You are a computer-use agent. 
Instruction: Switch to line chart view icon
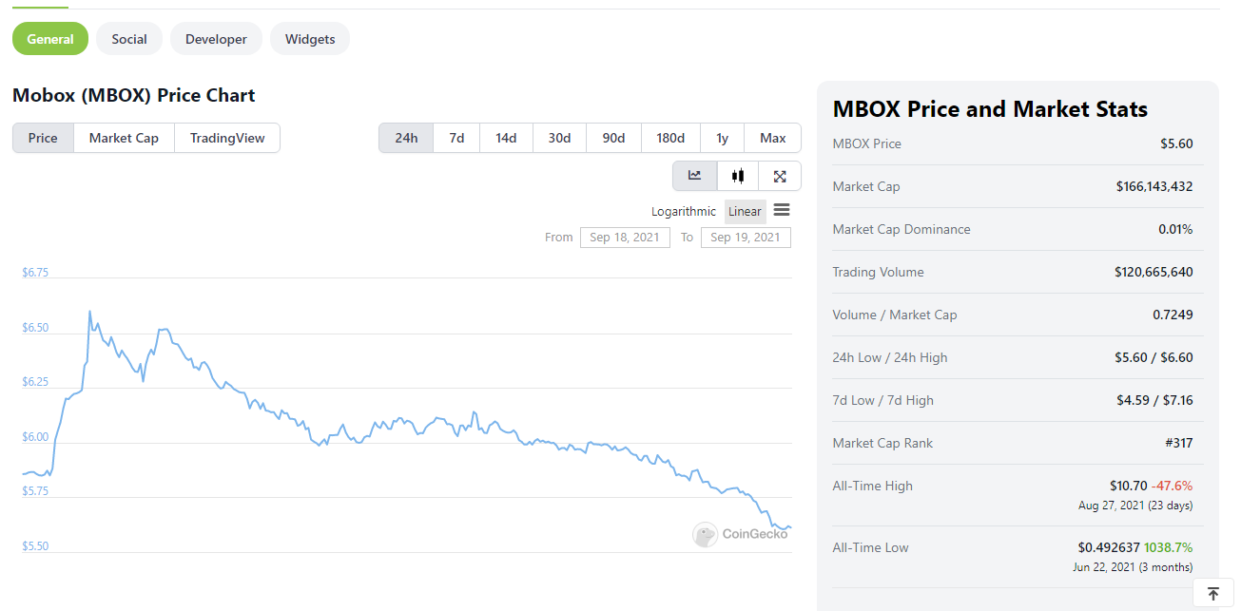695,176
